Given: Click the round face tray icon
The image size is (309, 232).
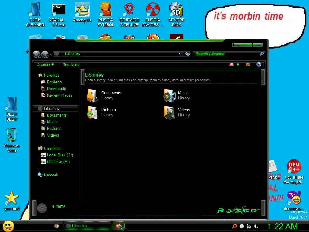Looking at the screenshot, I should [x=242, y=226].
